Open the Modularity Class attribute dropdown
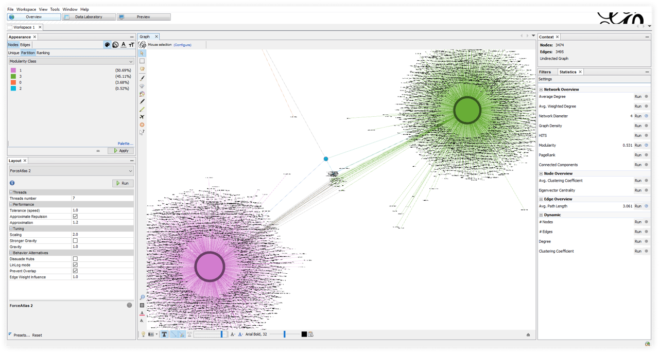 (x=71, y=61)
